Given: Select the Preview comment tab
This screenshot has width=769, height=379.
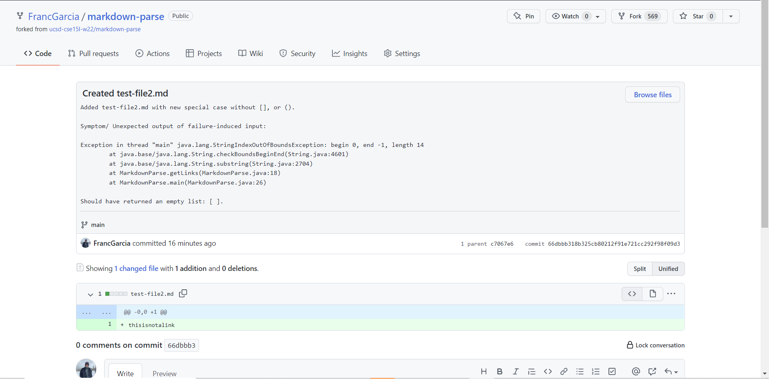Looking at the screenshot, I should tap(164, 373).
